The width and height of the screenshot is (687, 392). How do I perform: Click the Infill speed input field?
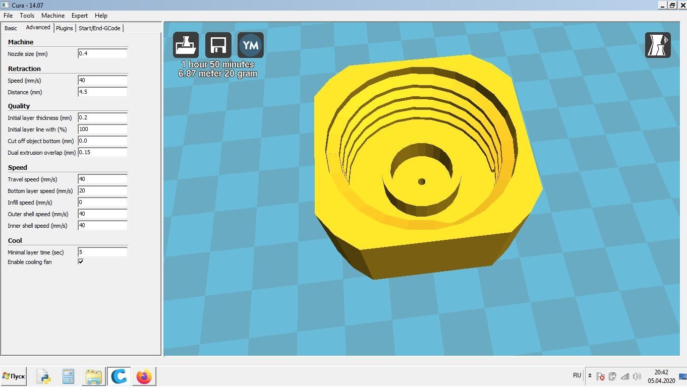[x=102, y=202]
